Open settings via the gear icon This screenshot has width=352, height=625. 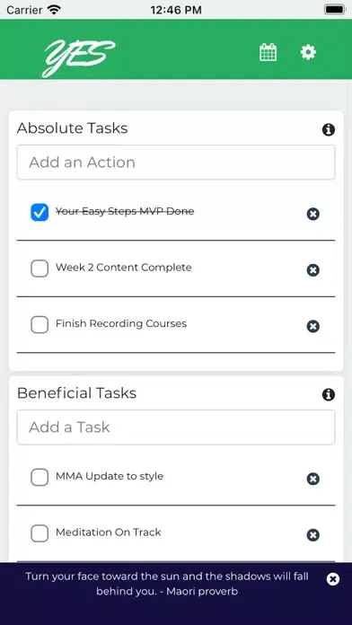[308, 52]
